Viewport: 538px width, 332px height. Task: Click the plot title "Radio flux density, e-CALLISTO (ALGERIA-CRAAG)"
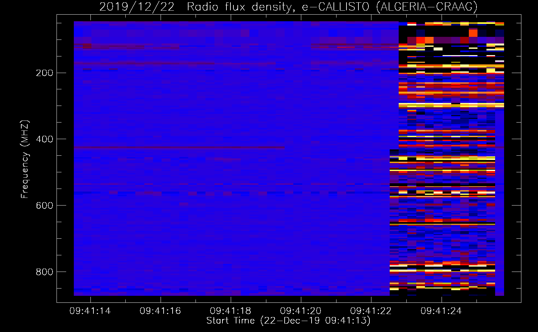click(332, 7)
